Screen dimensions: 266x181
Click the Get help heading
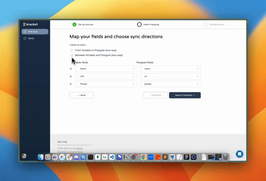62,142
